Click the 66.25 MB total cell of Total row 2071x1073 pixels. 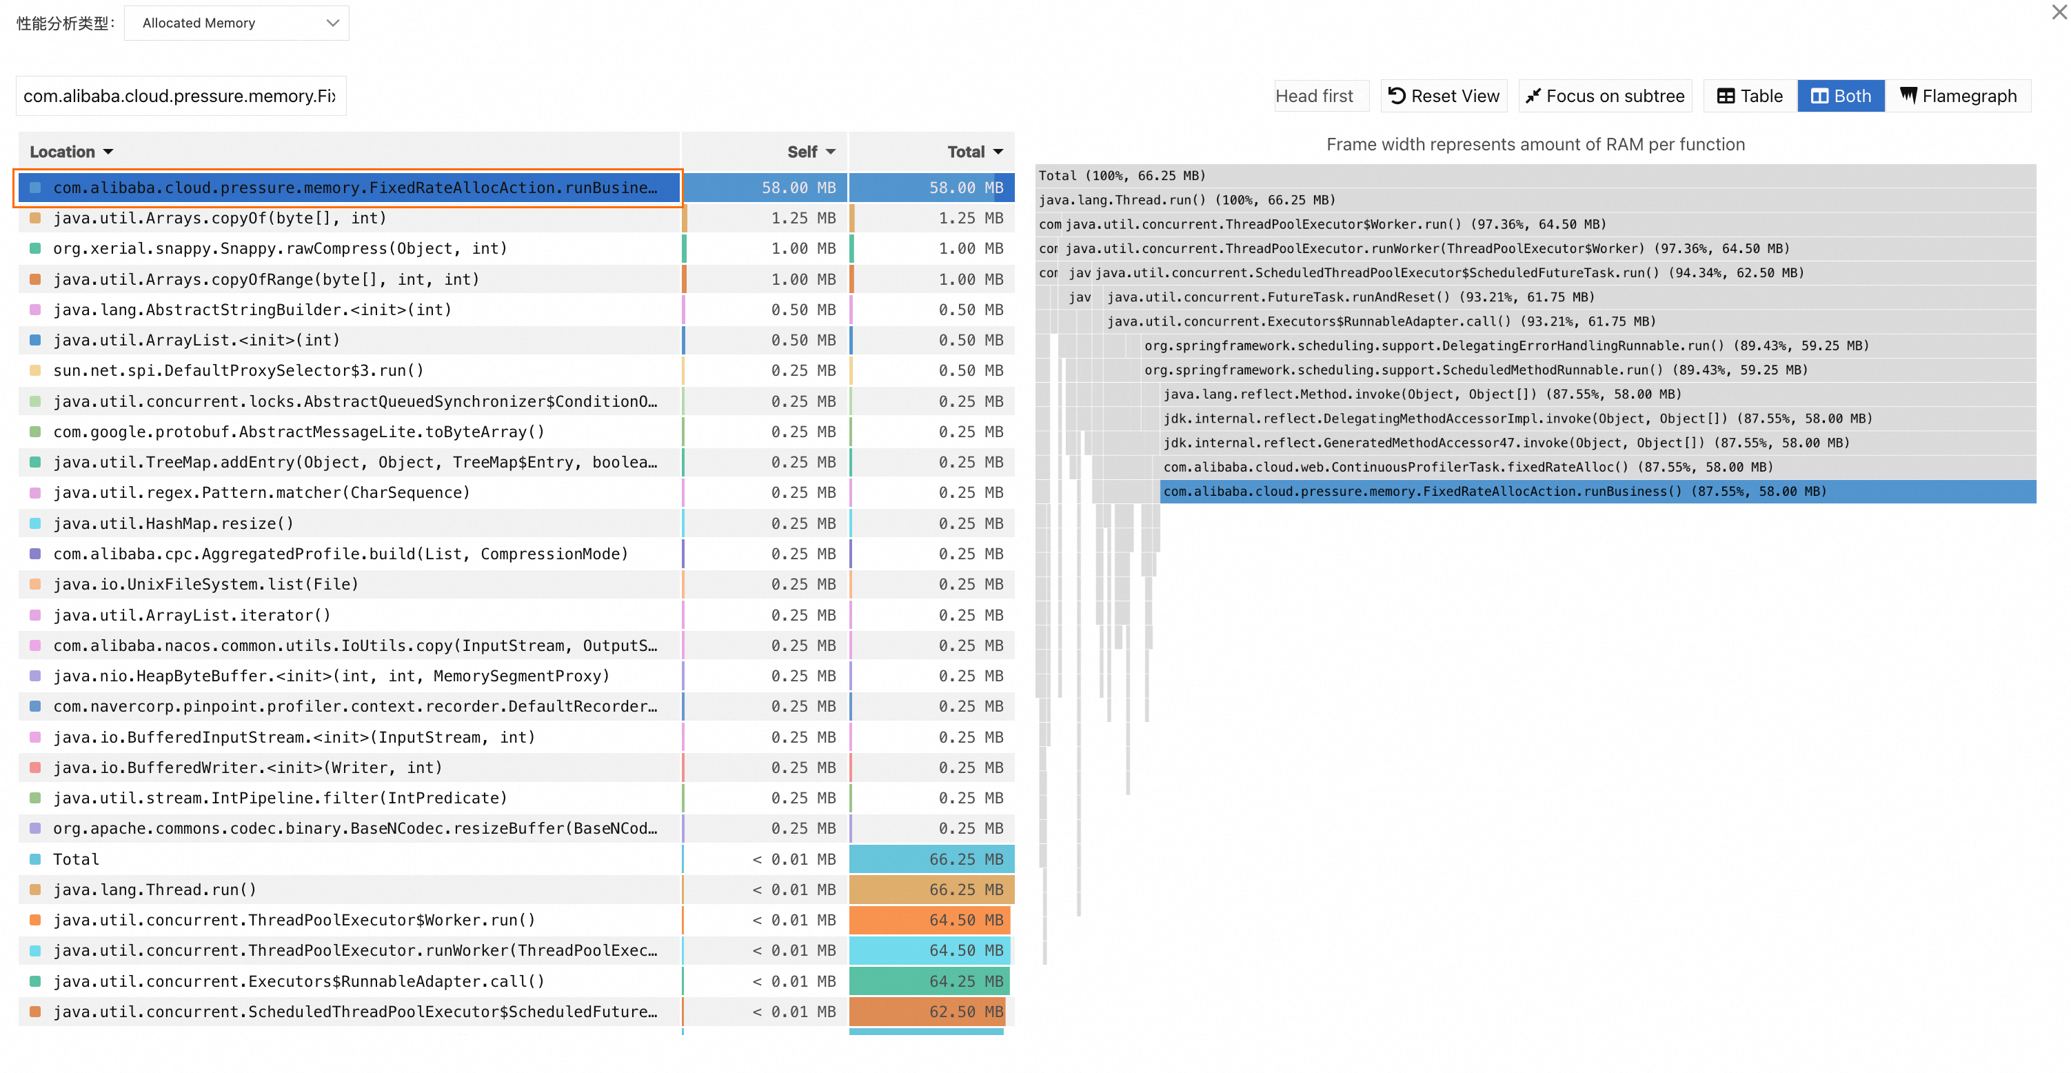(x=932, y=860)
